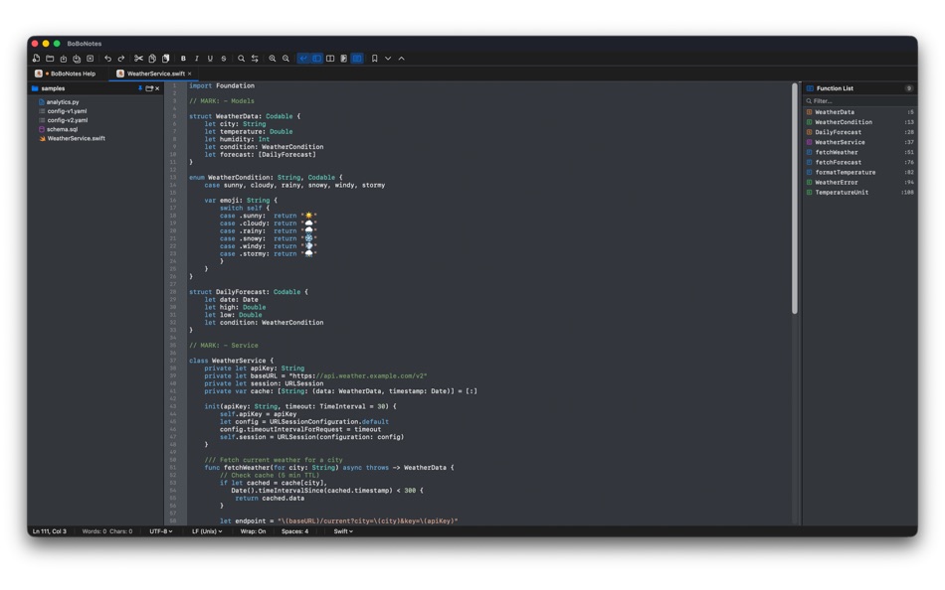Open the UTF-8 encoding dropdown
The image size is (945, 590).
(x=159, y=531)
